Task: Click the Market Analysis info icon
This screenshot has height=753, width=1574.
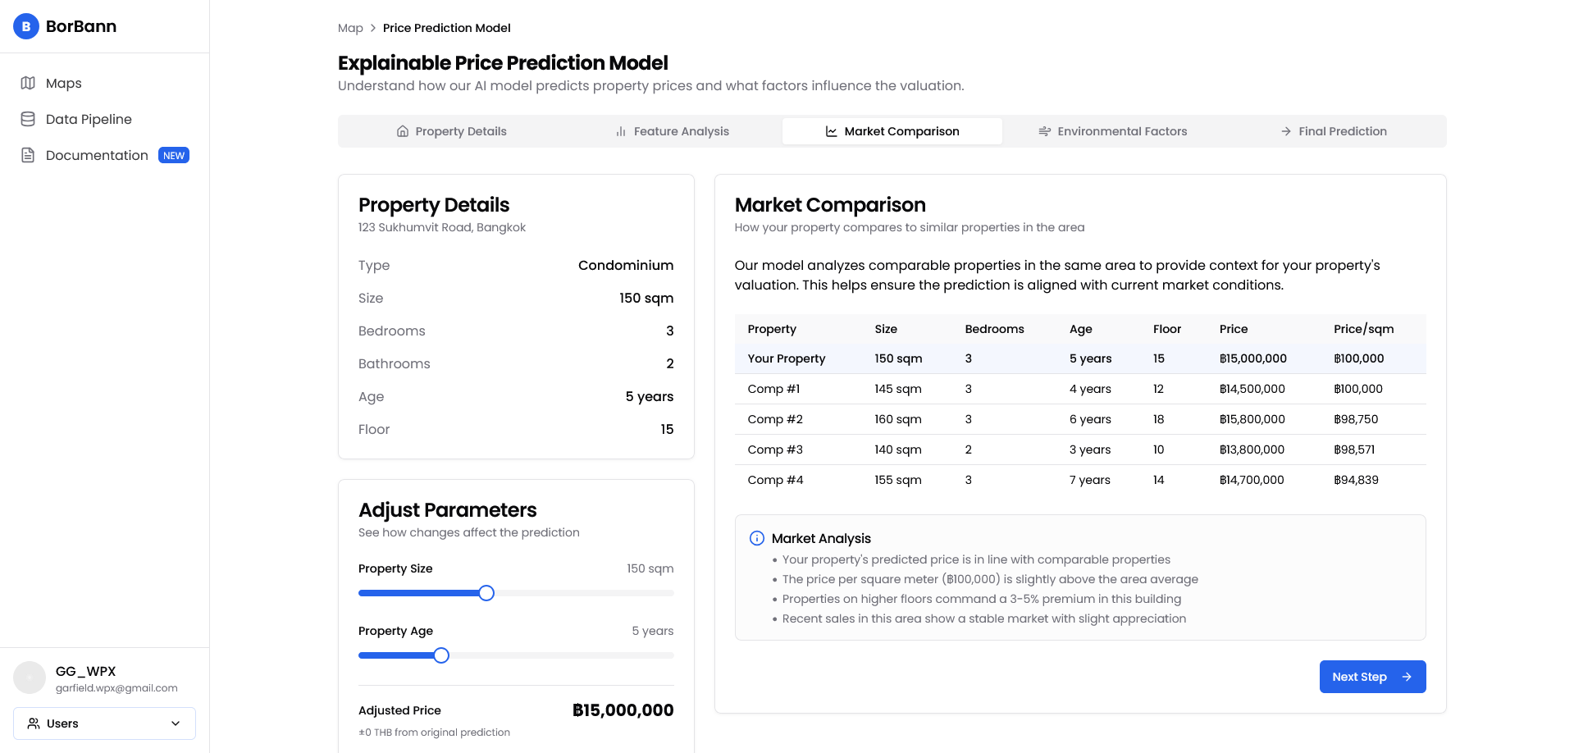Action: (756, 538)
